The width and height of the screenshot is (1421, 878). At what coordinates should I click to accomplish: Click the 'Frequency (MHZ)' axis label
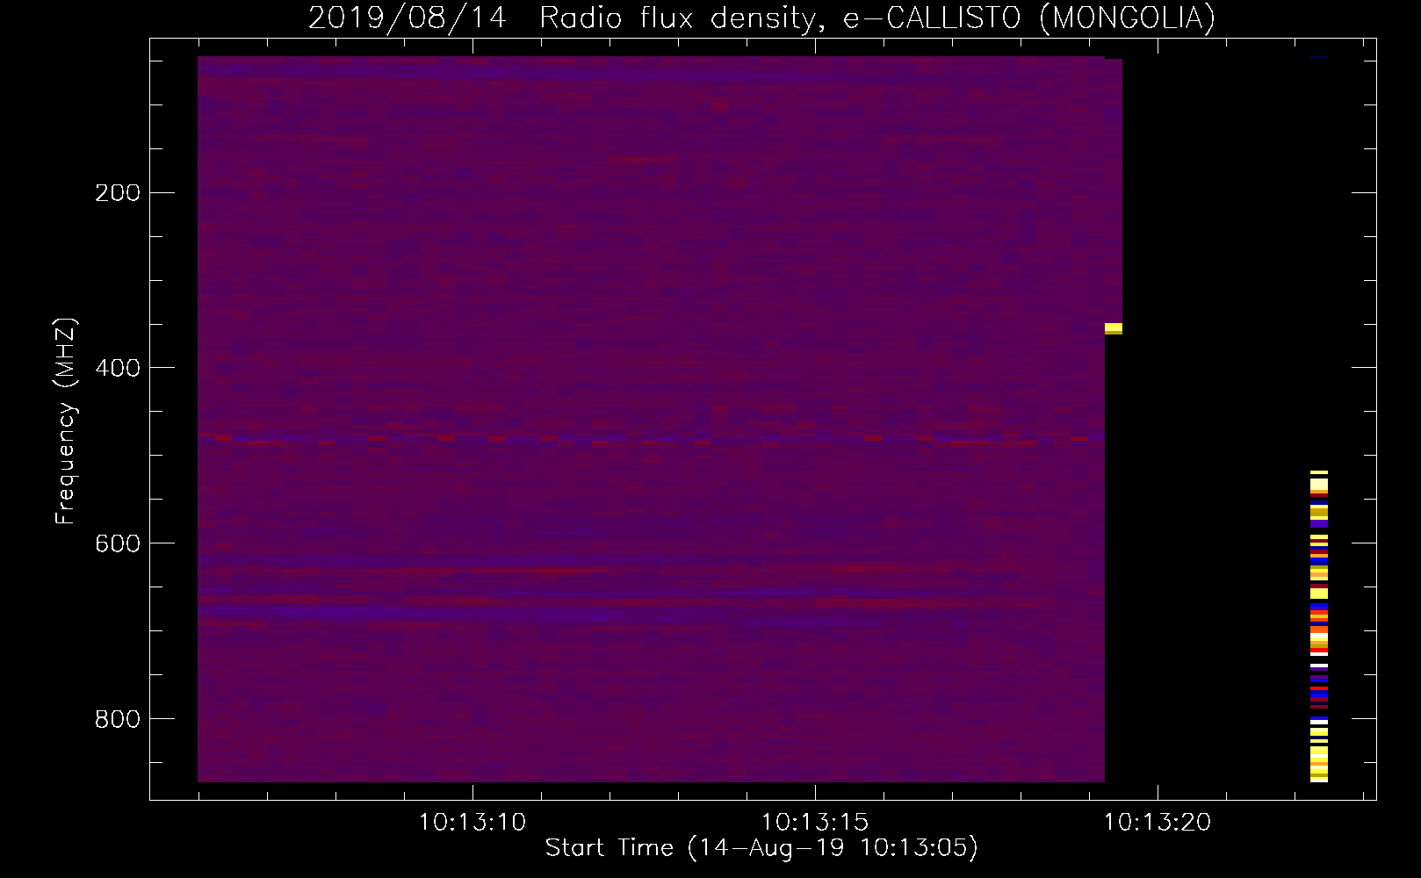pyautogui.click(x=66, y=421)
